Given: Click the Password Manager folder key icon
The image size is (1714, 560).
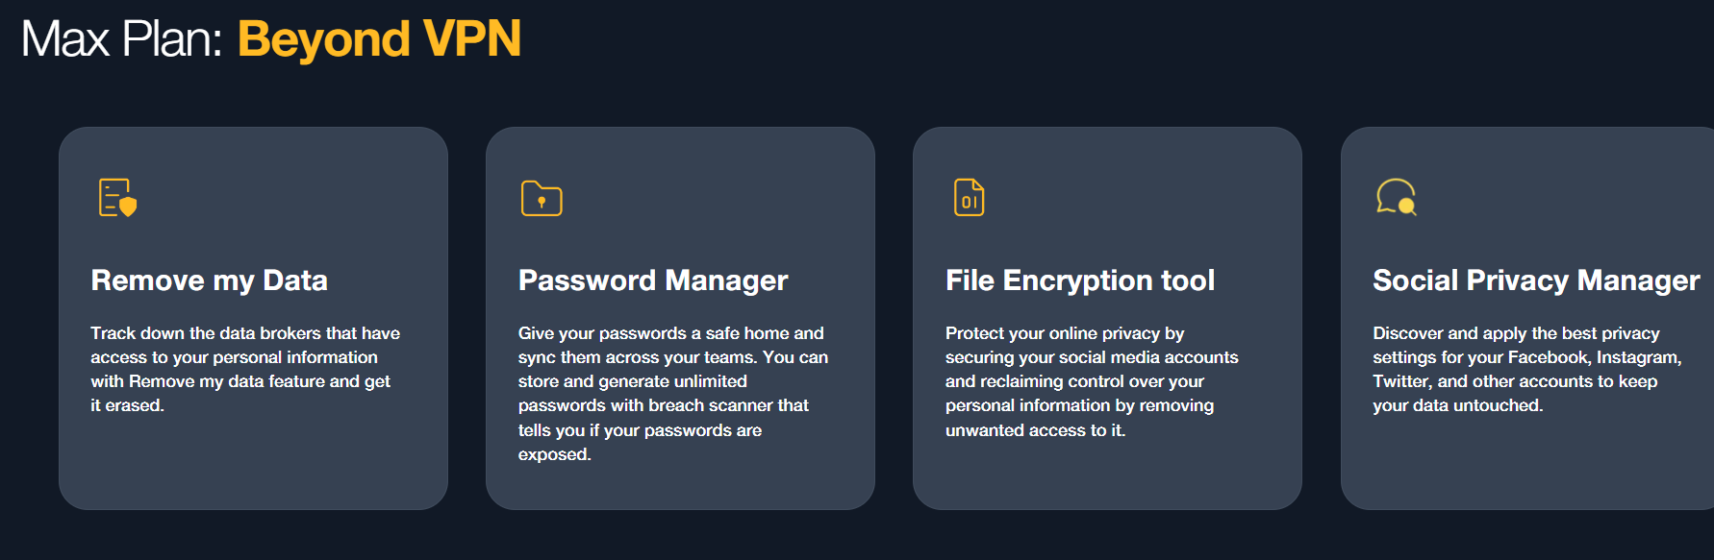Looking at the screenshot, I should [542, 198].
